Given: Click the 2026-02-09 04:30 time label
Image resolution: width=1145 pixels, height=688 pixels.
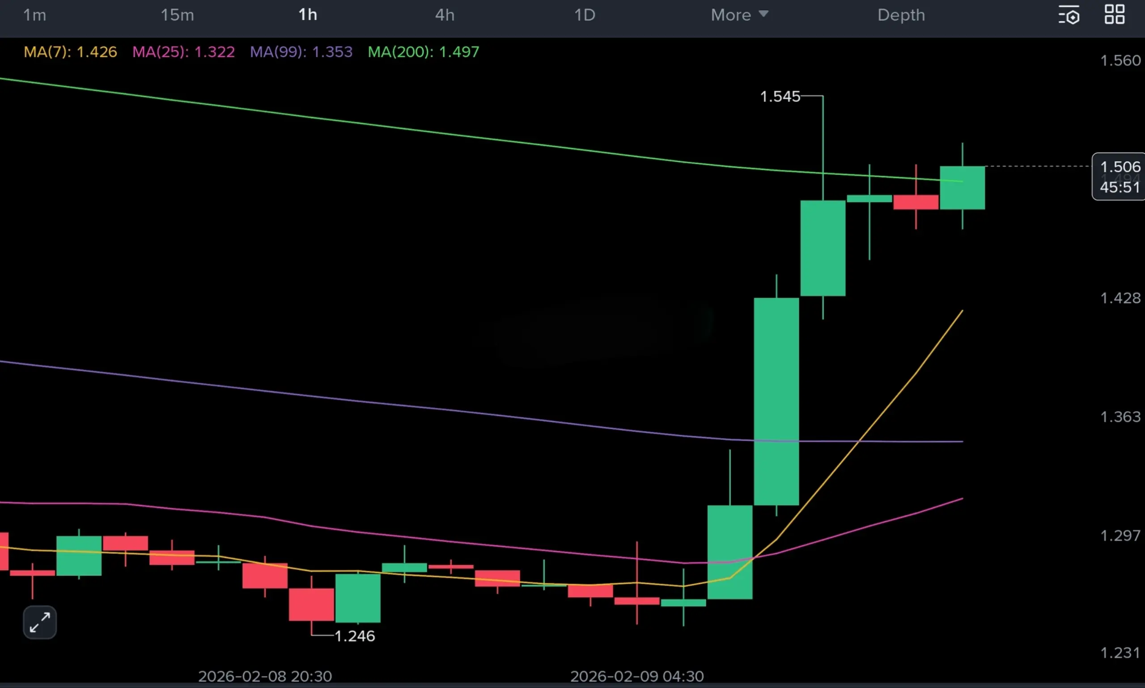Looking at the screenshot, I should (x=636, y=676).
